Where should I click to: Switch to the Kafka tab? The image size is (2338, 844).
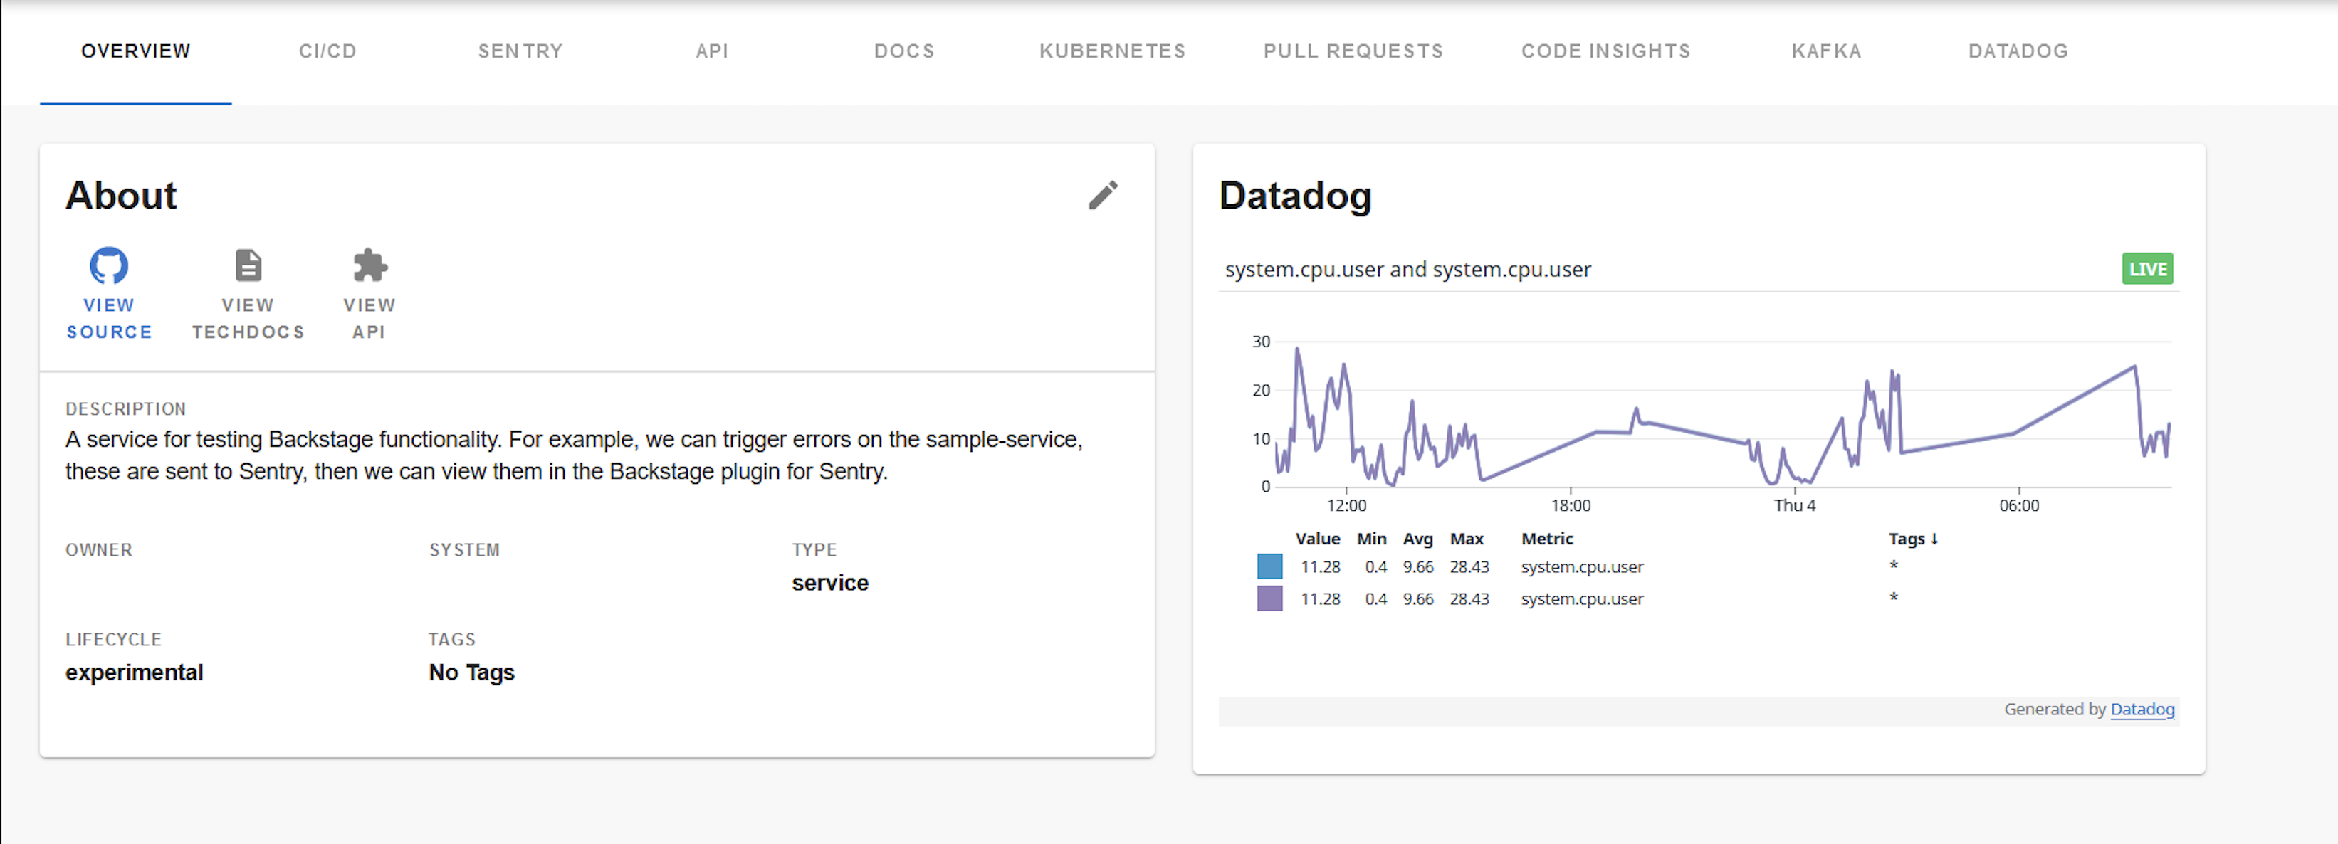click(x=1826, y=52)
